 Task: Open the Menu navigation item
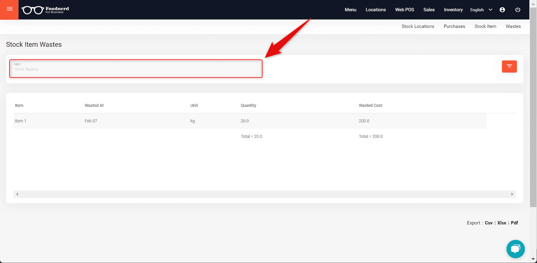click(x=350, y=10)
